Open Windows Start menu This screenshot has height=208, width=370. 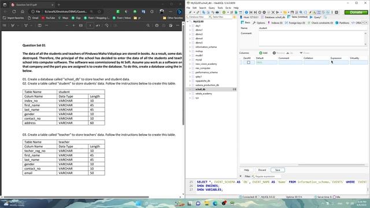[139, 203]
